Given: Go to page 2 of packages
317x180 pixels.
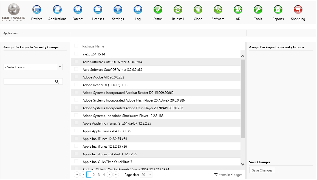Looking at the screenshot, I should tap(94, 175).
